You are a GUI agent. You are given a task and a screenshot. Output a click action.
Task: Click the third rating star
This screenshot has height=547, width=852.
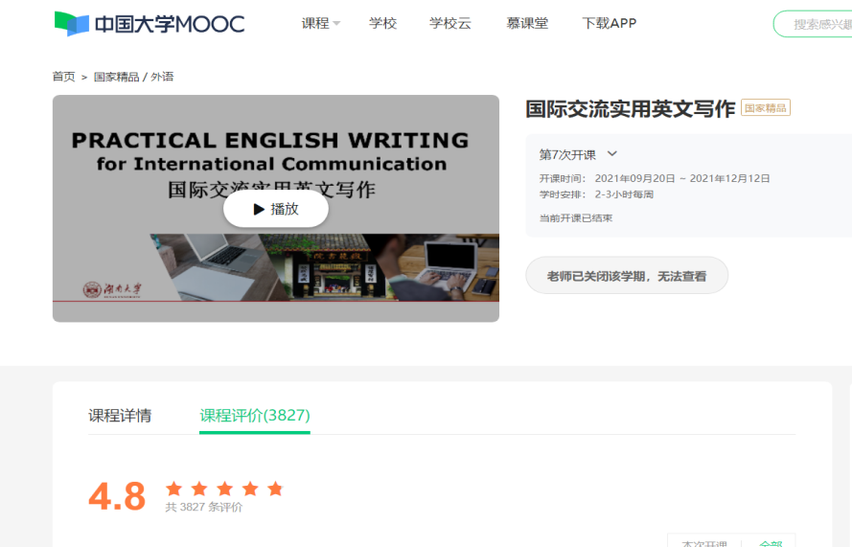[x=224, y=490]
